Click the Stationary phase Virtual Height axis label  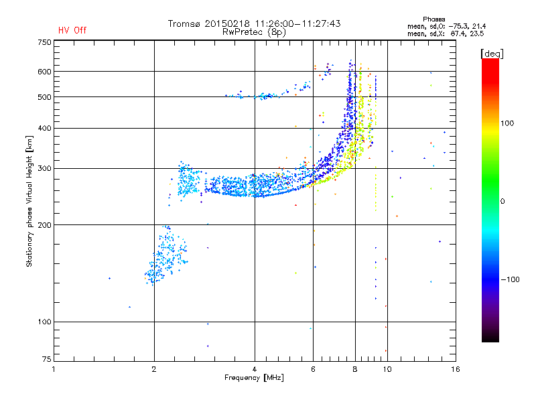(x=29, y=201)
